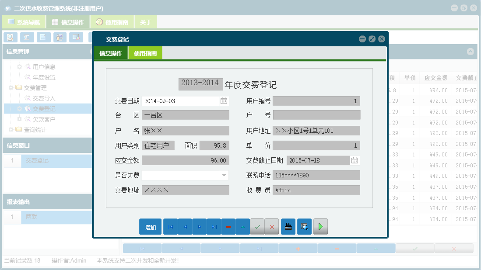Image resolution: width=481 pixels, height=270 pixels.
Task: Delete the current record with the red minus icon
Action: (228, 226)
